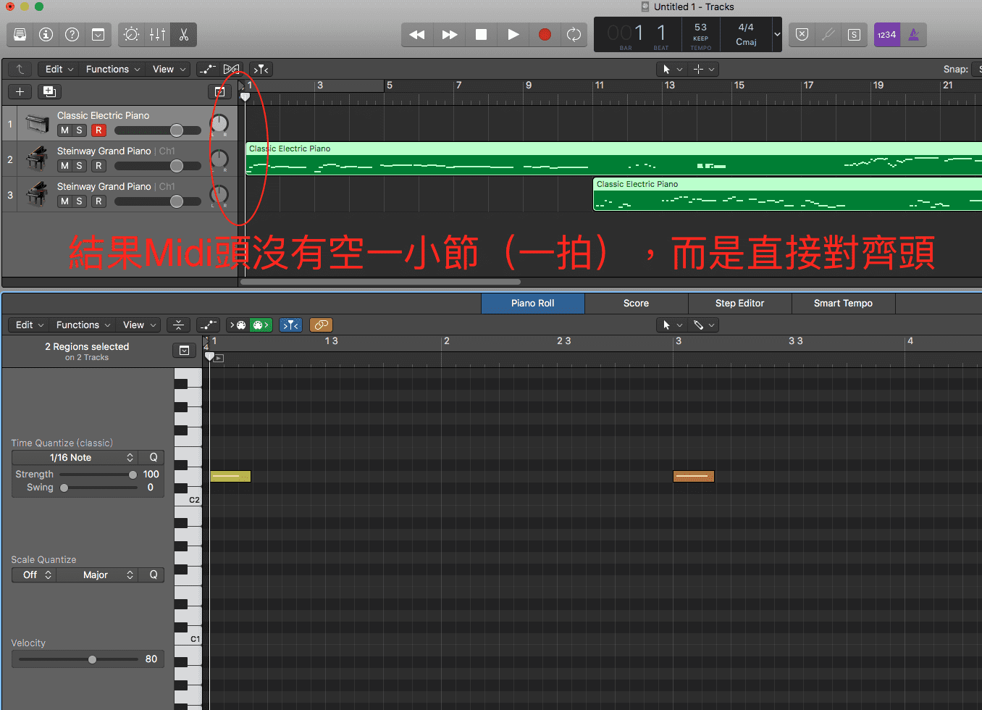Open the Tuner icon
The width and height of the screenshot is (982, 710).
pos(828,34)
